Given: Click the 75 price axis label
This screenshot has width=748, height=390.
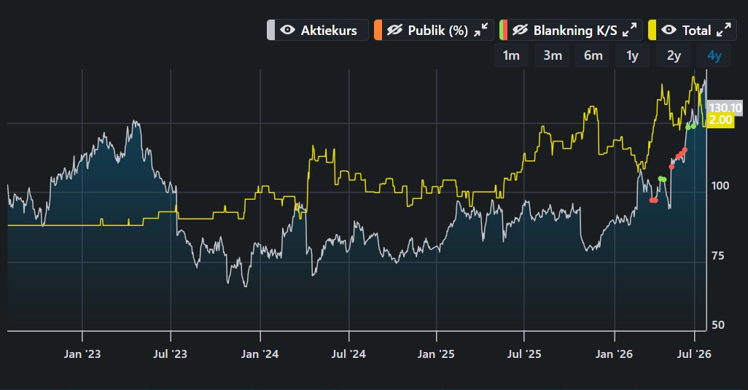Looking at the screenshot, I should tap(718, 256).
